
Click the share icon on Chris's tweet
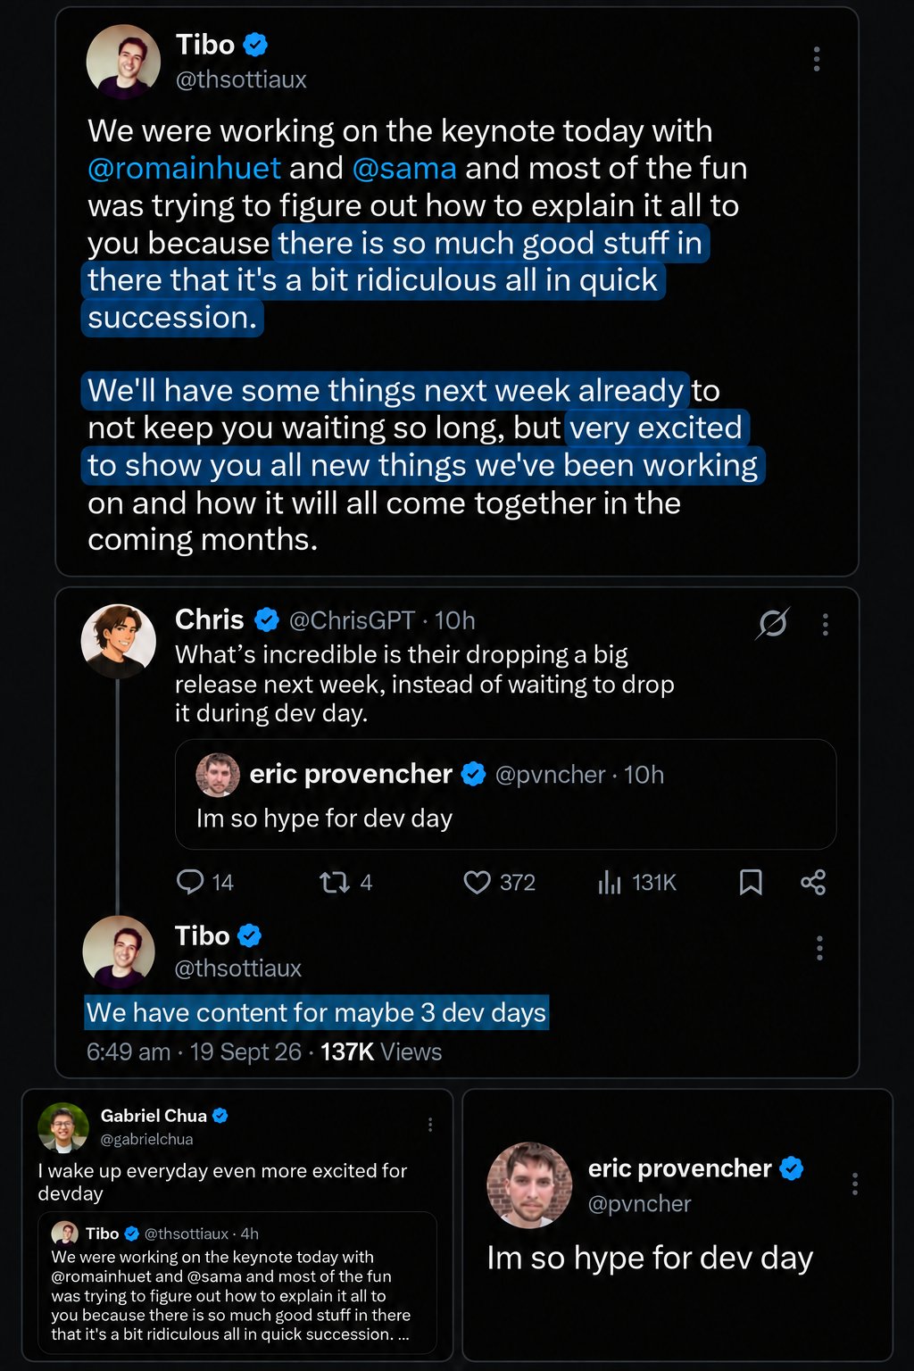click(813, 883)
